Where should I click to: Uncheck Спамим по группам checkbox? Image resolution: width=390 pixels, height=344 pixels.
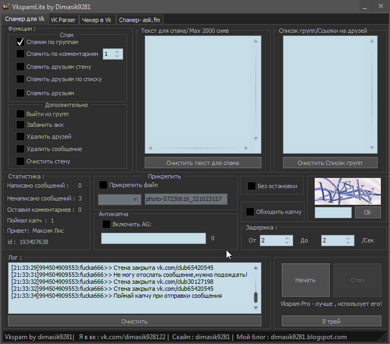[x=20, y=42]
